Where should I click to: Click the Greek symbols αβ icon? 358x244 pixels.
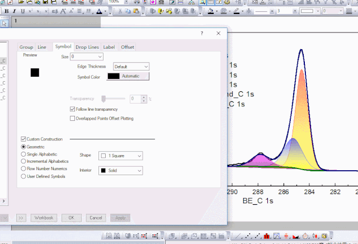55,11
